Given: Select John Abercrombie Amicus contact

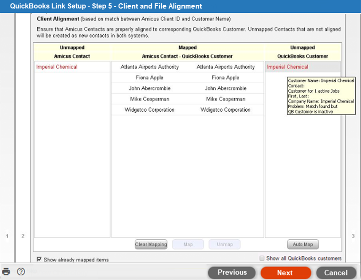Looking at the screenshot, I should pyautogui.click(x=150, y=88).
